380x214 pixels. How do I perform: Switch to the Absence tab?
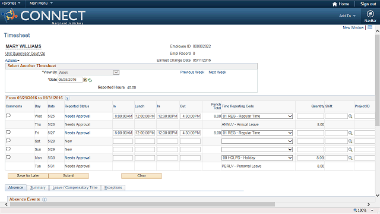coord(16,188)
